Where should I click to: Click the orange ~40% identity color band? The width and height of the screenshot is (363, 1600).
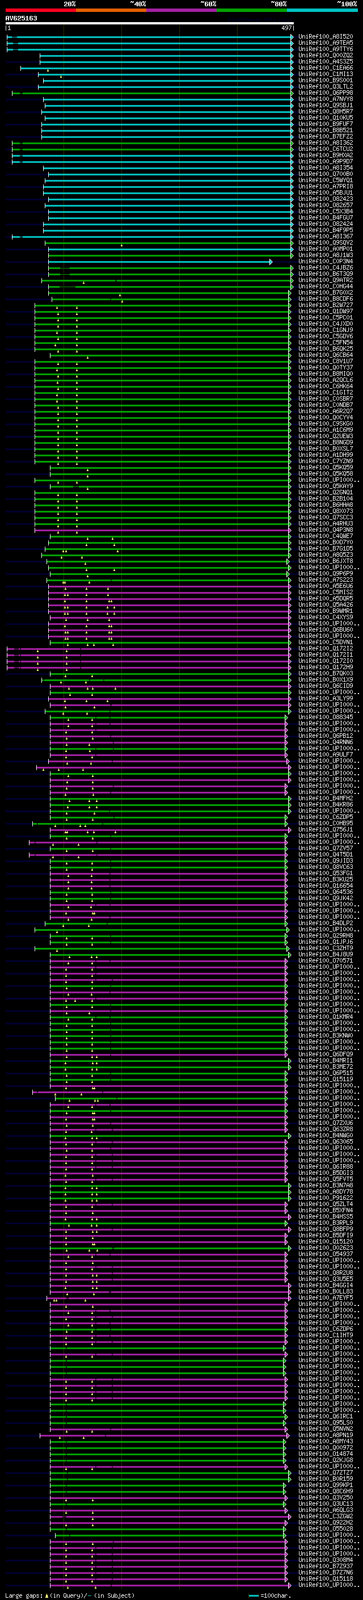(111, 11)
